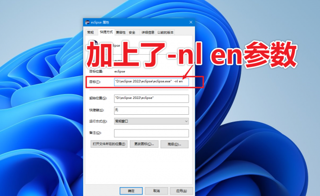
Task: Open the 以前的版本 tab
Action: [165, 33]
